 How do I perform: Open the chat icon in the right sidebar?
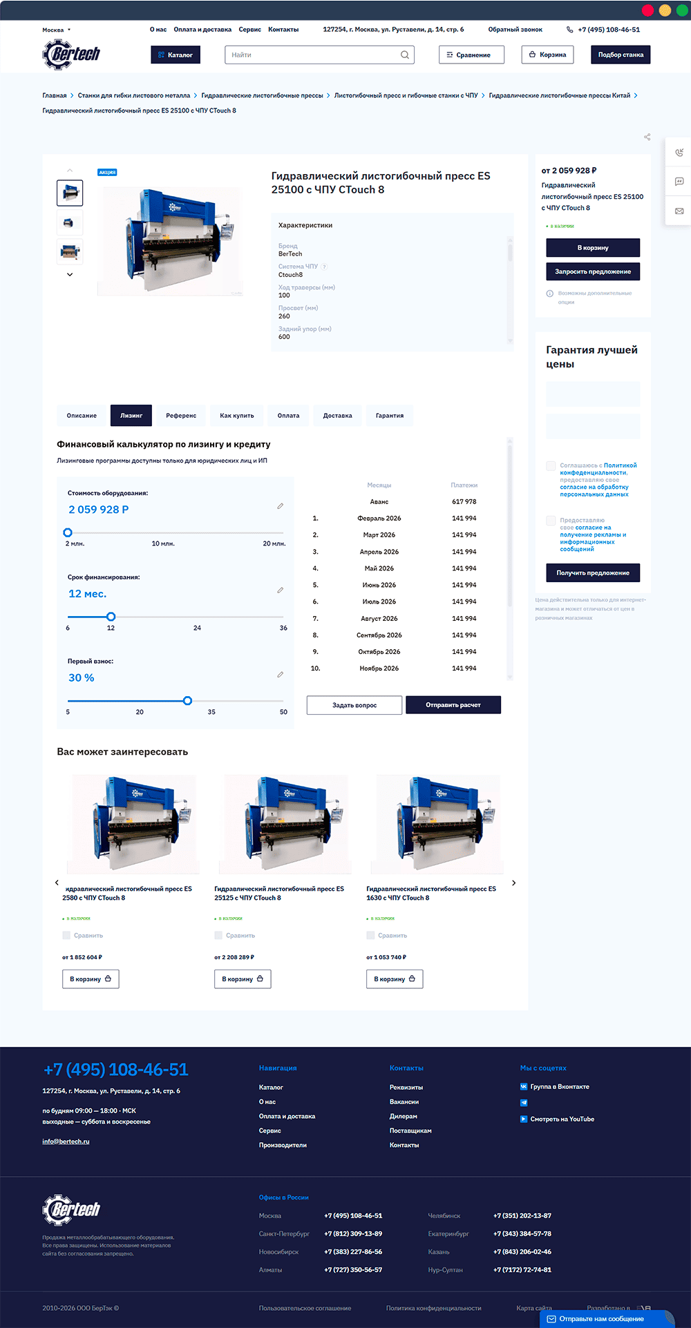pyautogui.click(x=679, y=182)
